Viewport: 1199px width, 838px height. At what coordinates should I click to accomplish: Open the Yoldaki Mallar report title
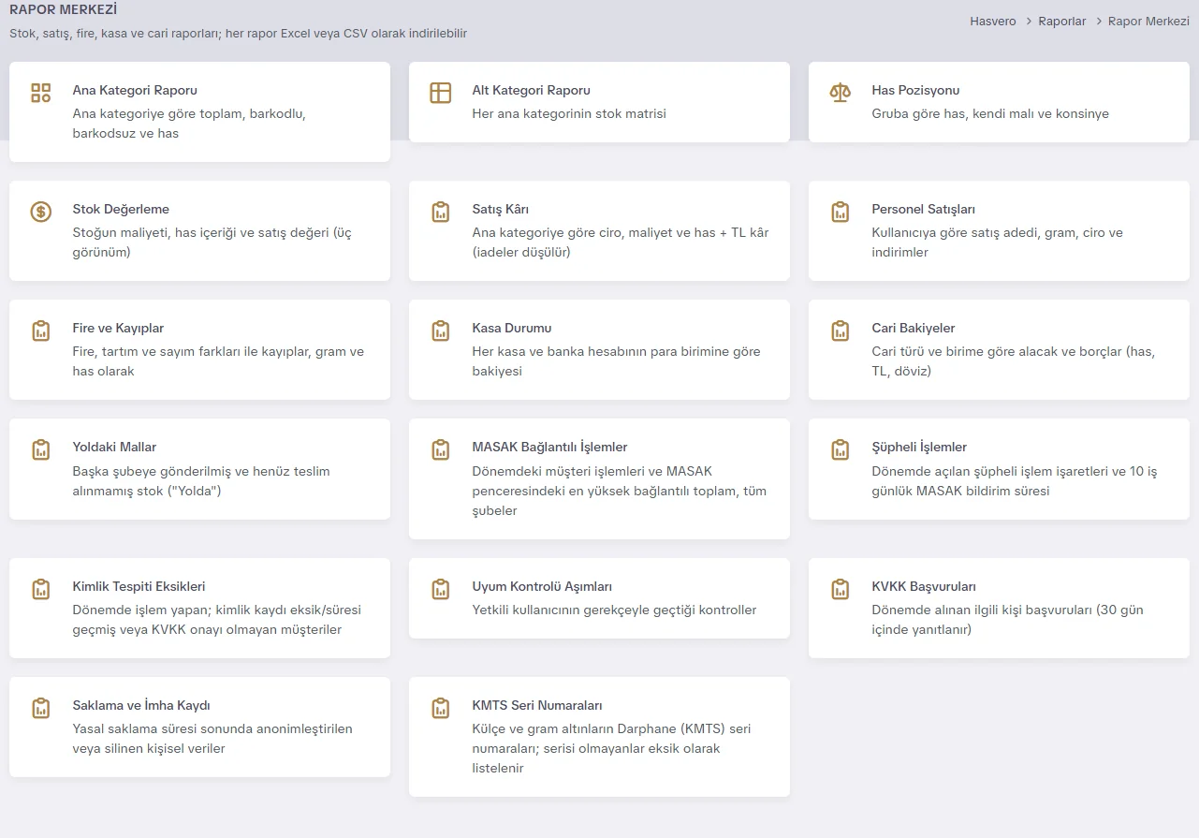coord(114,448)
